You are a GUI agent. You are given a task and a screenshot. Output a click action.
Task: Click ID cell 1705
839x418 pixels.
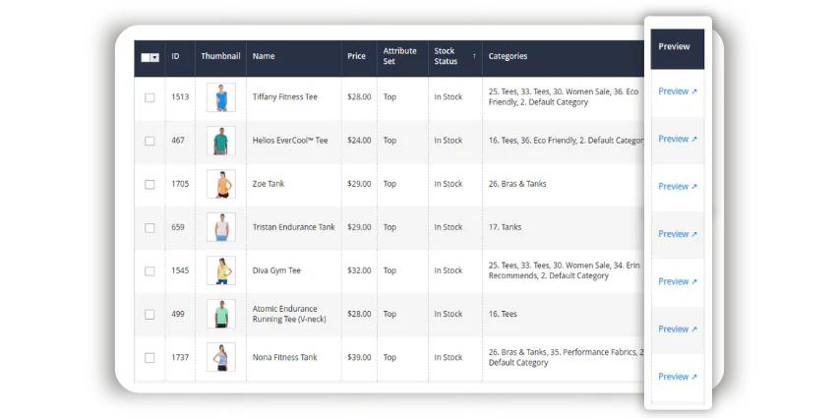coord(180,184)
